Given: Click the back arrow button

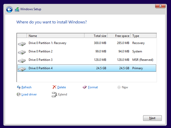Looking at the screenshot, I should pos(9,10).
